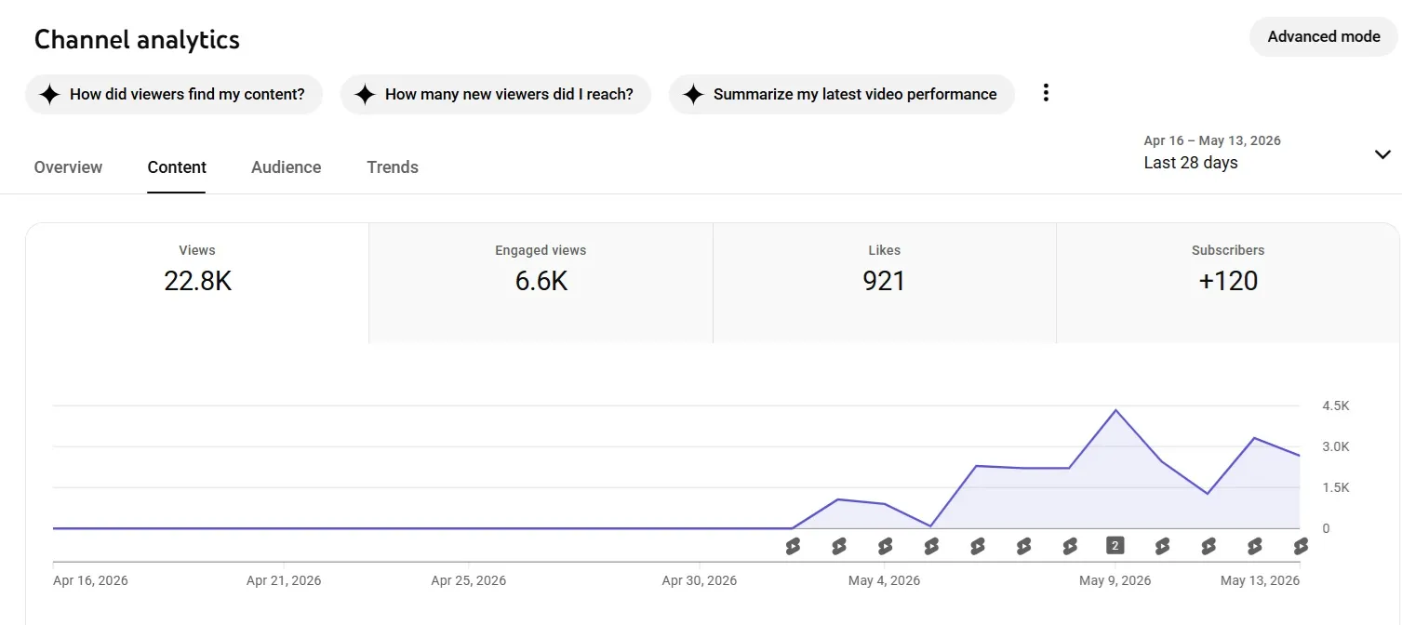Click the Advanced mode button
1402x625 pixels.
1324,36
